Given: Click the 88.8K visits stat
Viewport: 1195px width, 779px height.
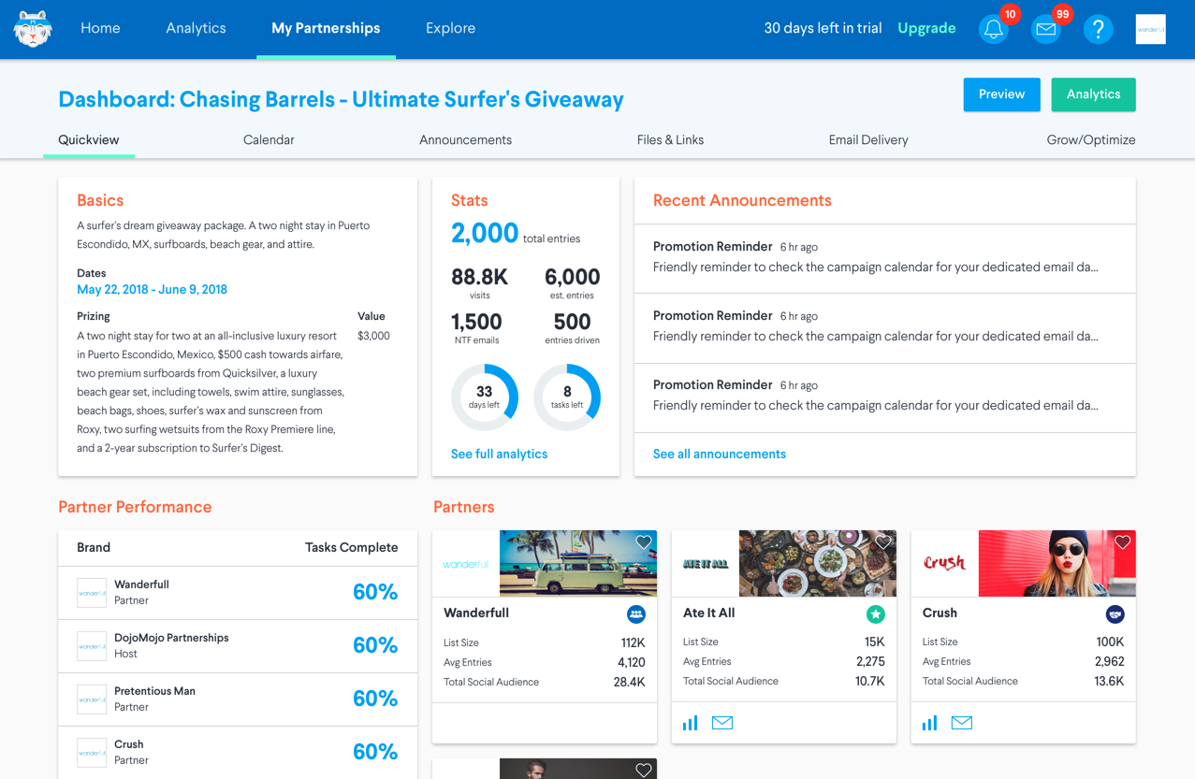Looking at the screenshot, I should click(479, 282).
